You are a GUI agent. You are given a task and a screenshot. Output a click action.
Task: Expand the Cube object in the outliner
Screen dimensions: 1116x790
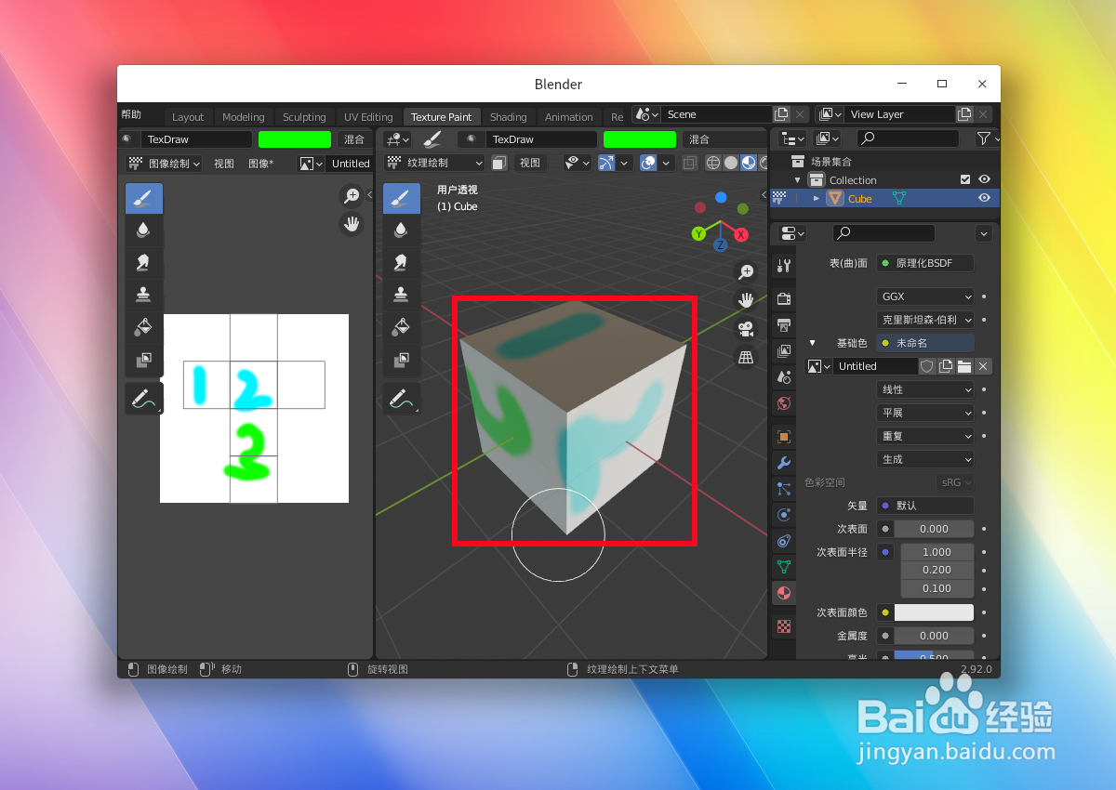pyautogui.click(x=817, y=198)
